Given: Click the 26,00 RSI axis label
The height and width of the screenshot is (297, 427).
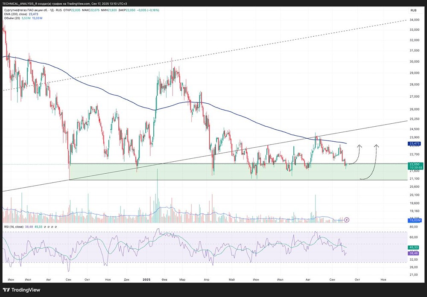Looking at the screenshot, I should 414,267.
